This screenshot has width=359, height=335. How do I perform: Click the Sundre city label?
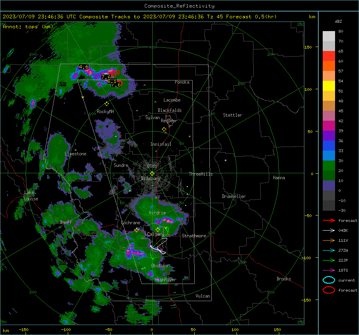[121, 165]
